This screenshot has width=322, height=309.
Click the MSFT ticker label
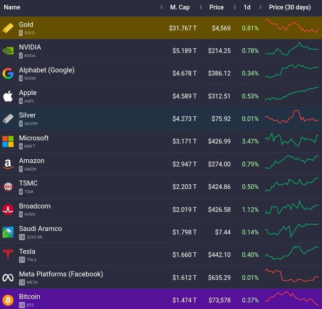click(x=30, y=146)
